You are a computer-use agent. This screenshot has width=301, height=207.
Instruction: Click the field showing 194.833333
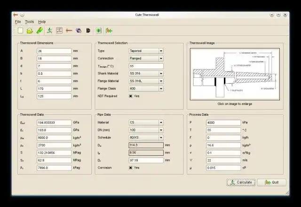tap(54, 122)
